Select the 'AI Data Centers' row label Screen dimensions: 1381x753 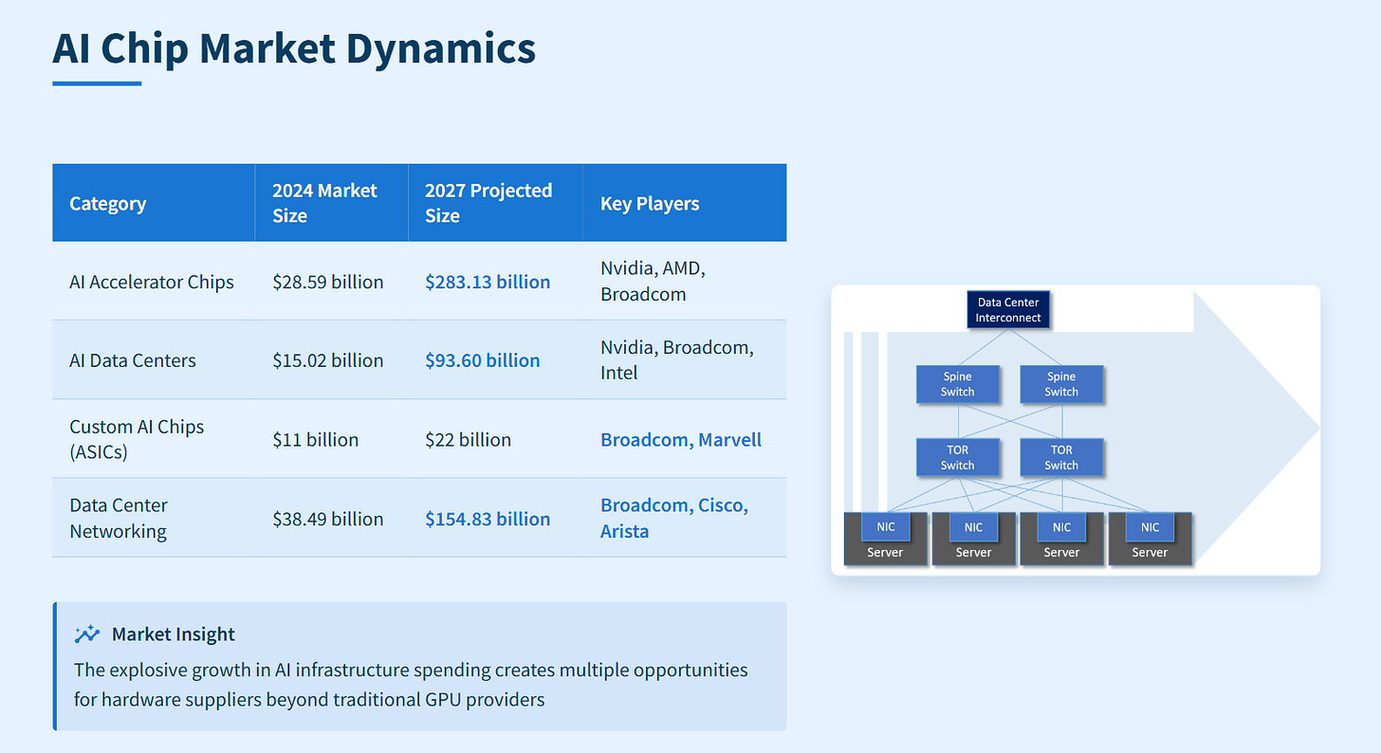click(133, 360)
